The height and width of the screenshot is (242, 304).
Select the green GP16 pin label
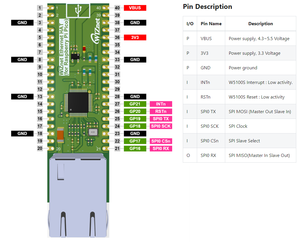[135, 148]
